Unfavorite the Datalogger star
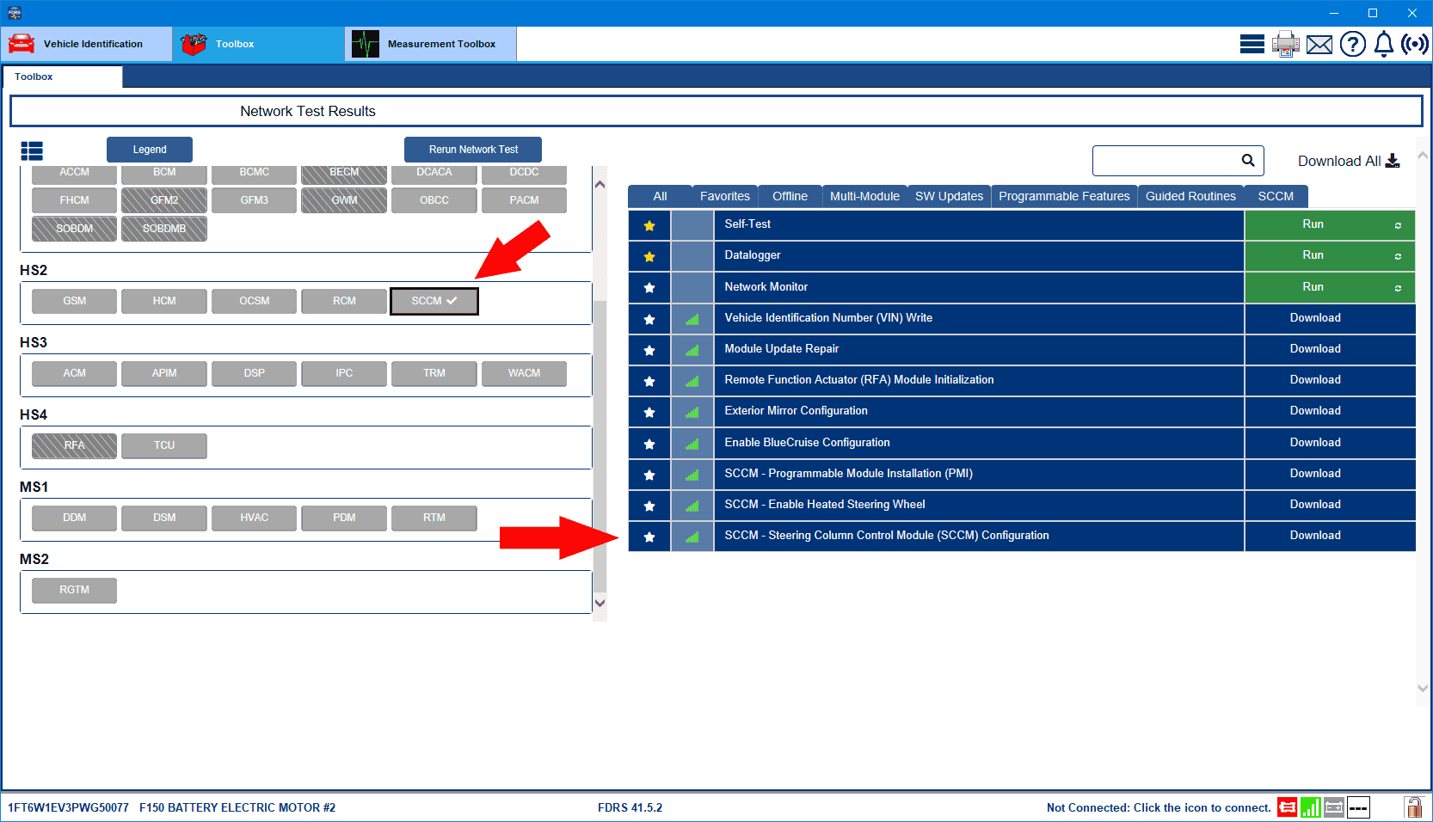Screen dimensions: 1433x822 tap(649, 256)
